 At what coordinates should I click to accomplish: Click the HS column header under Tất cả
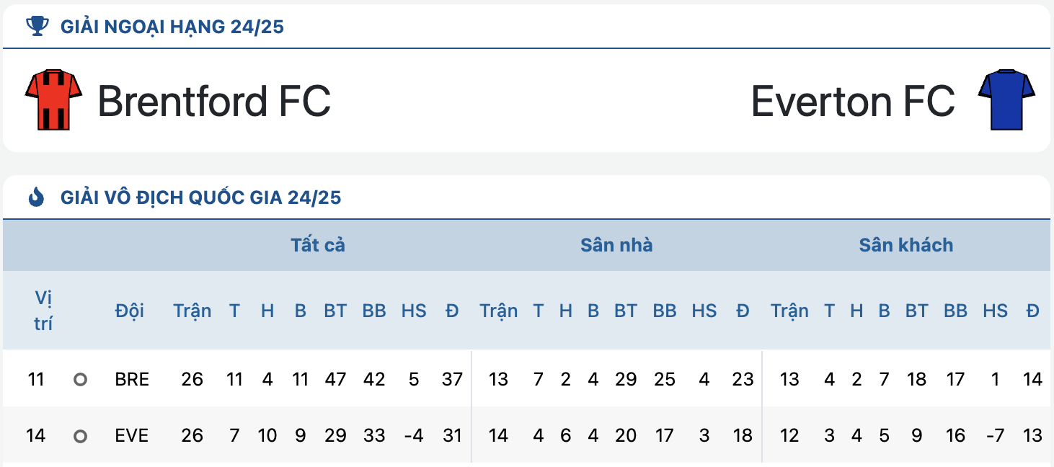(x=414, y=311)
